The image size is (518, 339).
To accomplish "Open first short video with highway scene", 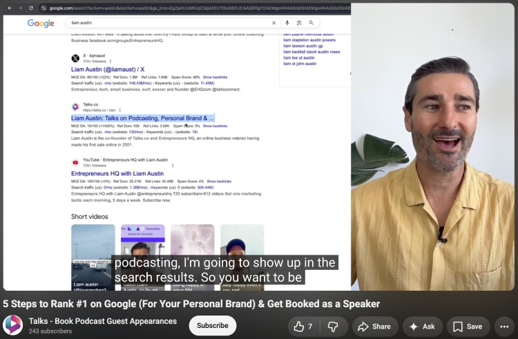I will pos(93,258).
